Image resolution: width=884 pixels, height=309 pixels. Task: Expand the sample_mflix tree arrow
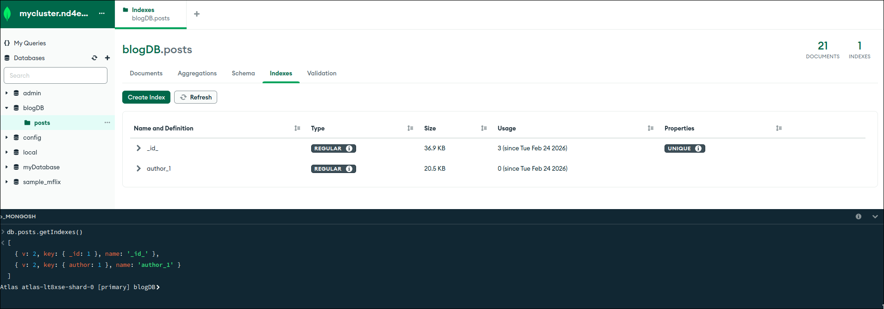pos(6,182)
